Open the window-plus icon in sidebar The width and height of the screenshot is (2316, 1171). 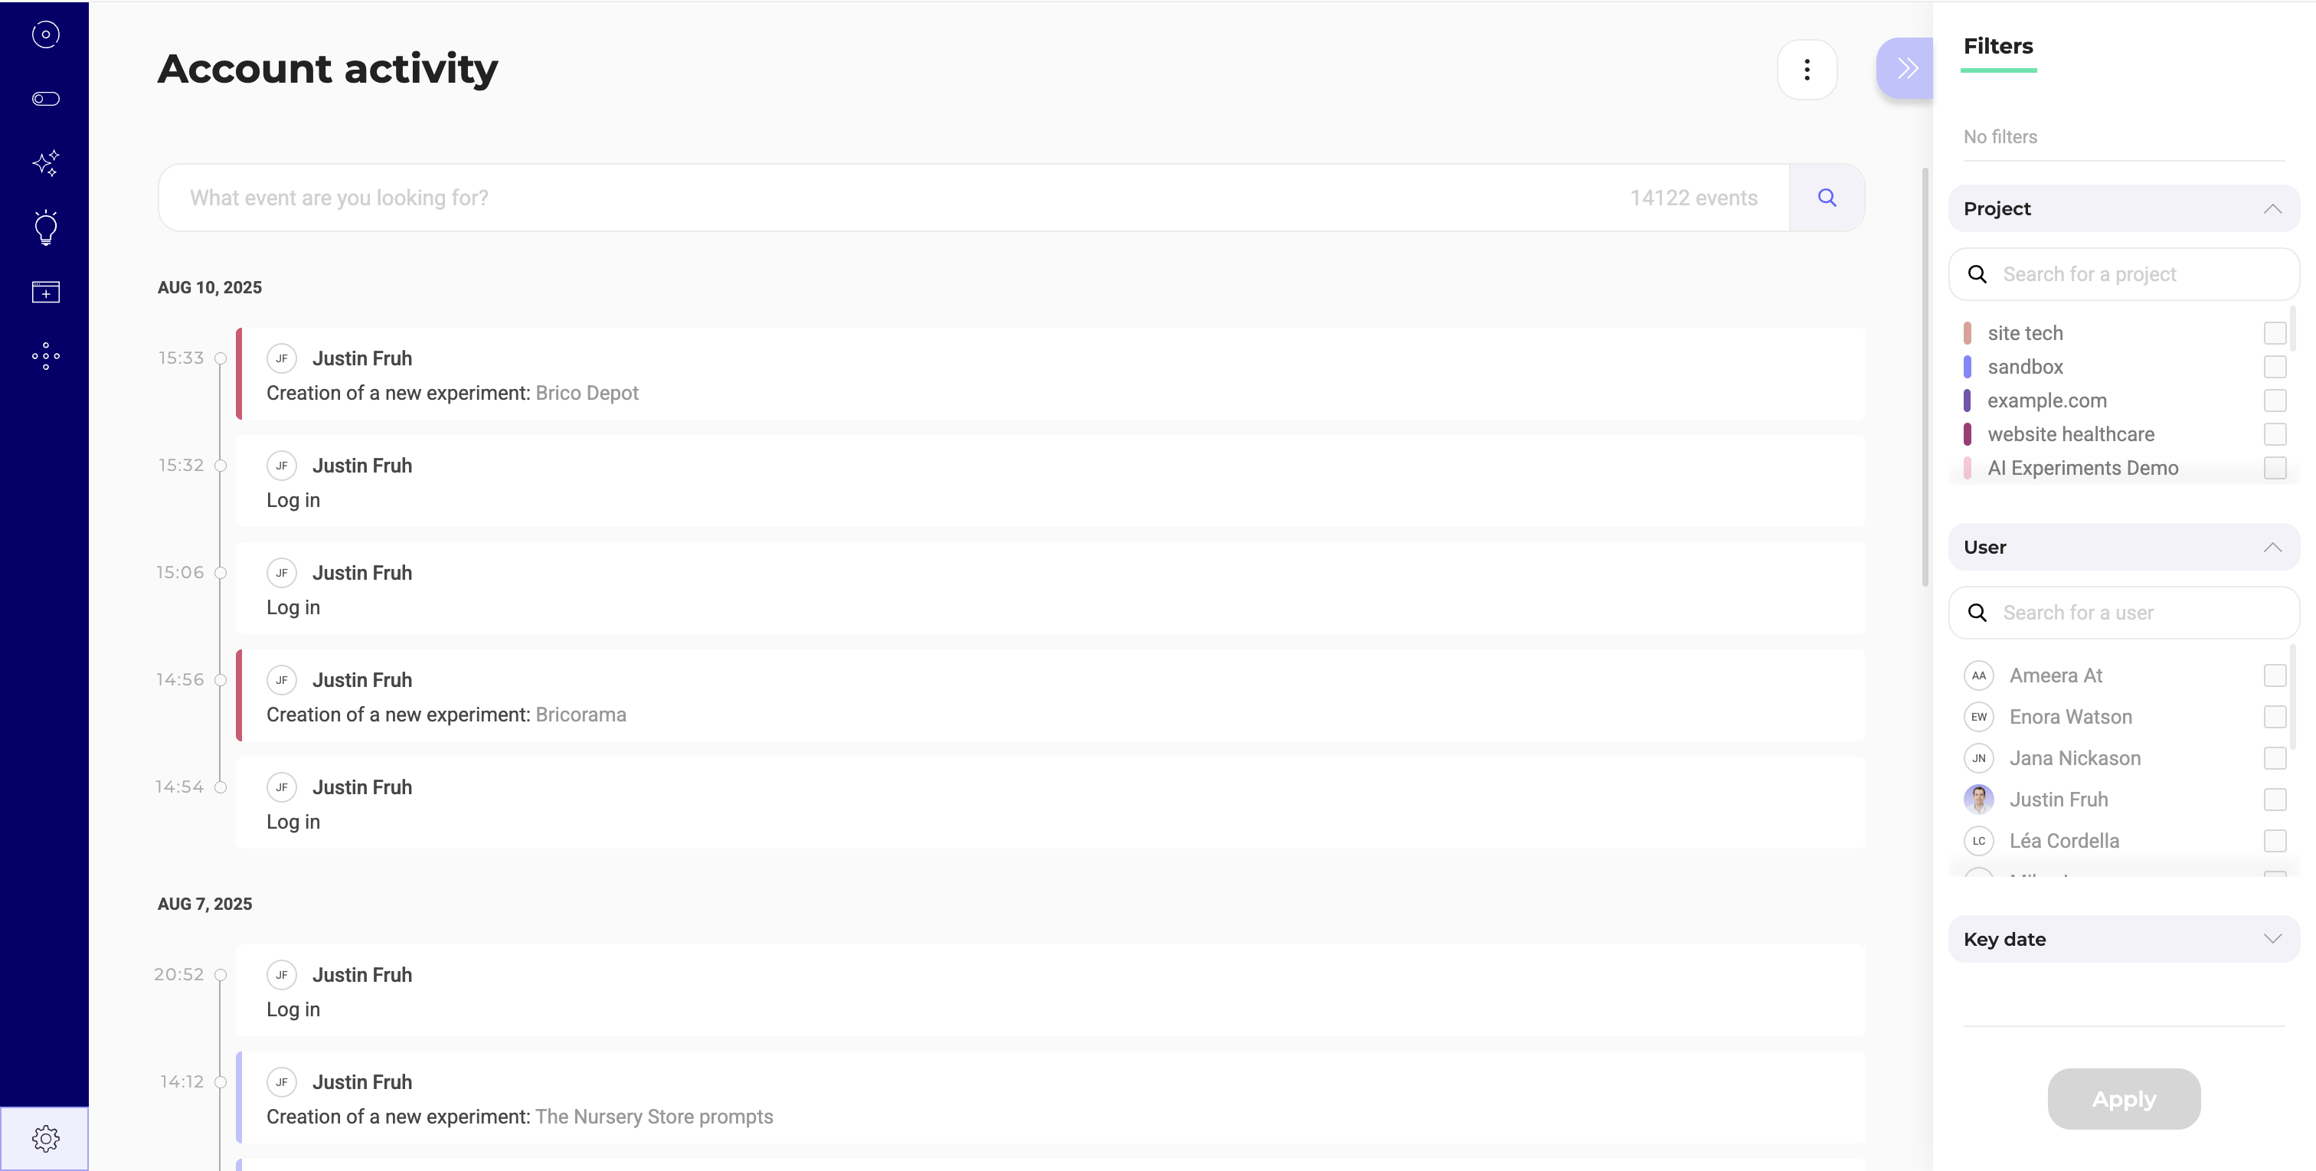coord(45,293)
